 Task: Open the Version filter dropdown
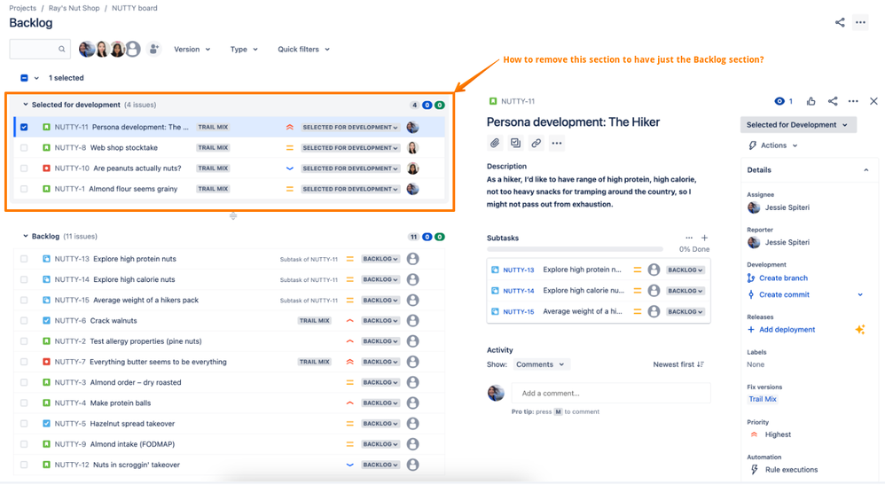click(x=192, y=49)
